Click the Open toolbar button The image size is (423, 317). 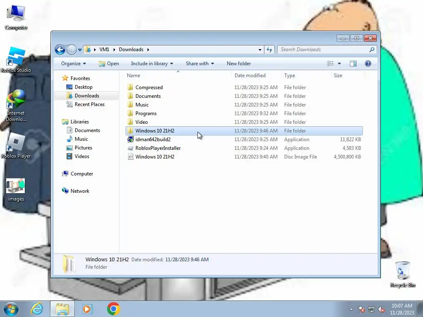click(x=109, y=64)
